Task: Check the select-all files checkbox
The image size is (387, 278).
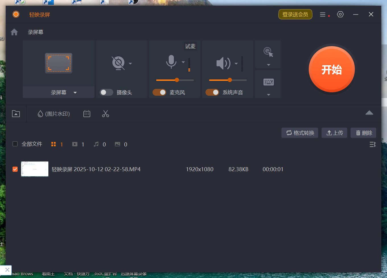Action: click(x=15, y=144)
